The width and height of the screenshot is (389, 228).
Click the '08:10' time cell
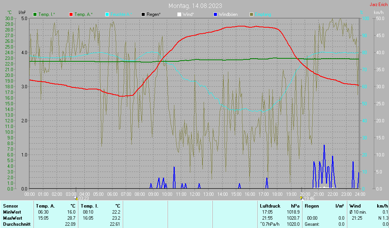[x=88, y=212]
